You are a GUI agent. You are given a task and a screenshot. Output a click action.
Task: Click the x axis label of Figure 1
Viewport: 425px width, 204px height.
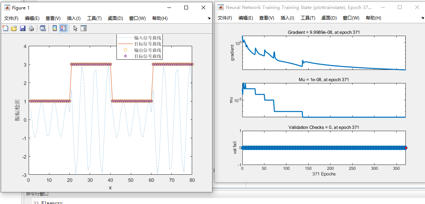pos(110,187)
